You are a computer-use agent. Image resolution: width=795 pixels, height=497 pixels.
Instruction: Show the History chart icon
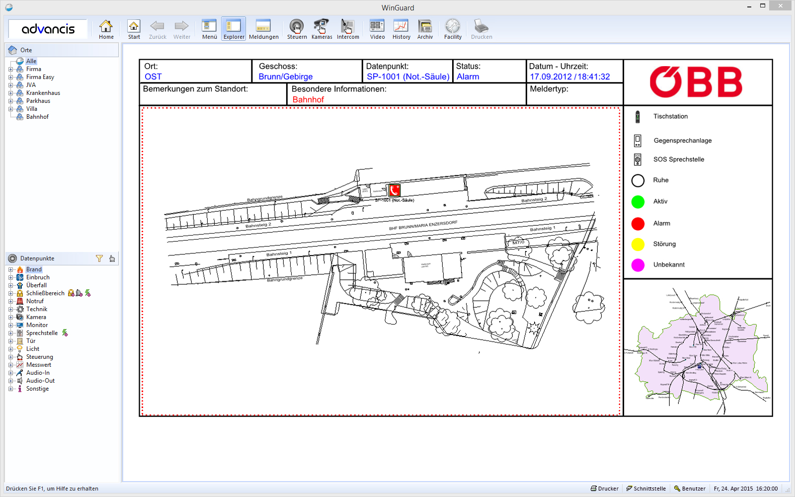(x=401, y=29)
